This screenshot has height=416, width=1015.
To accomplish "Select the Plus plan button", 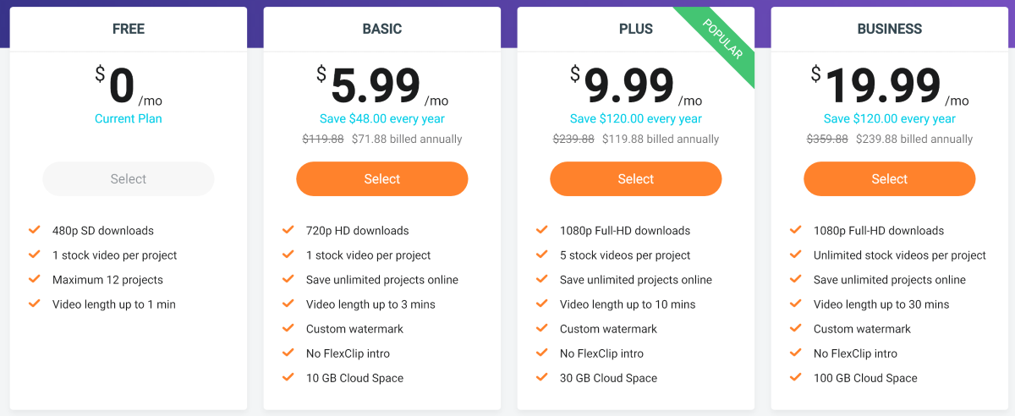I will (x=636, y=178).
